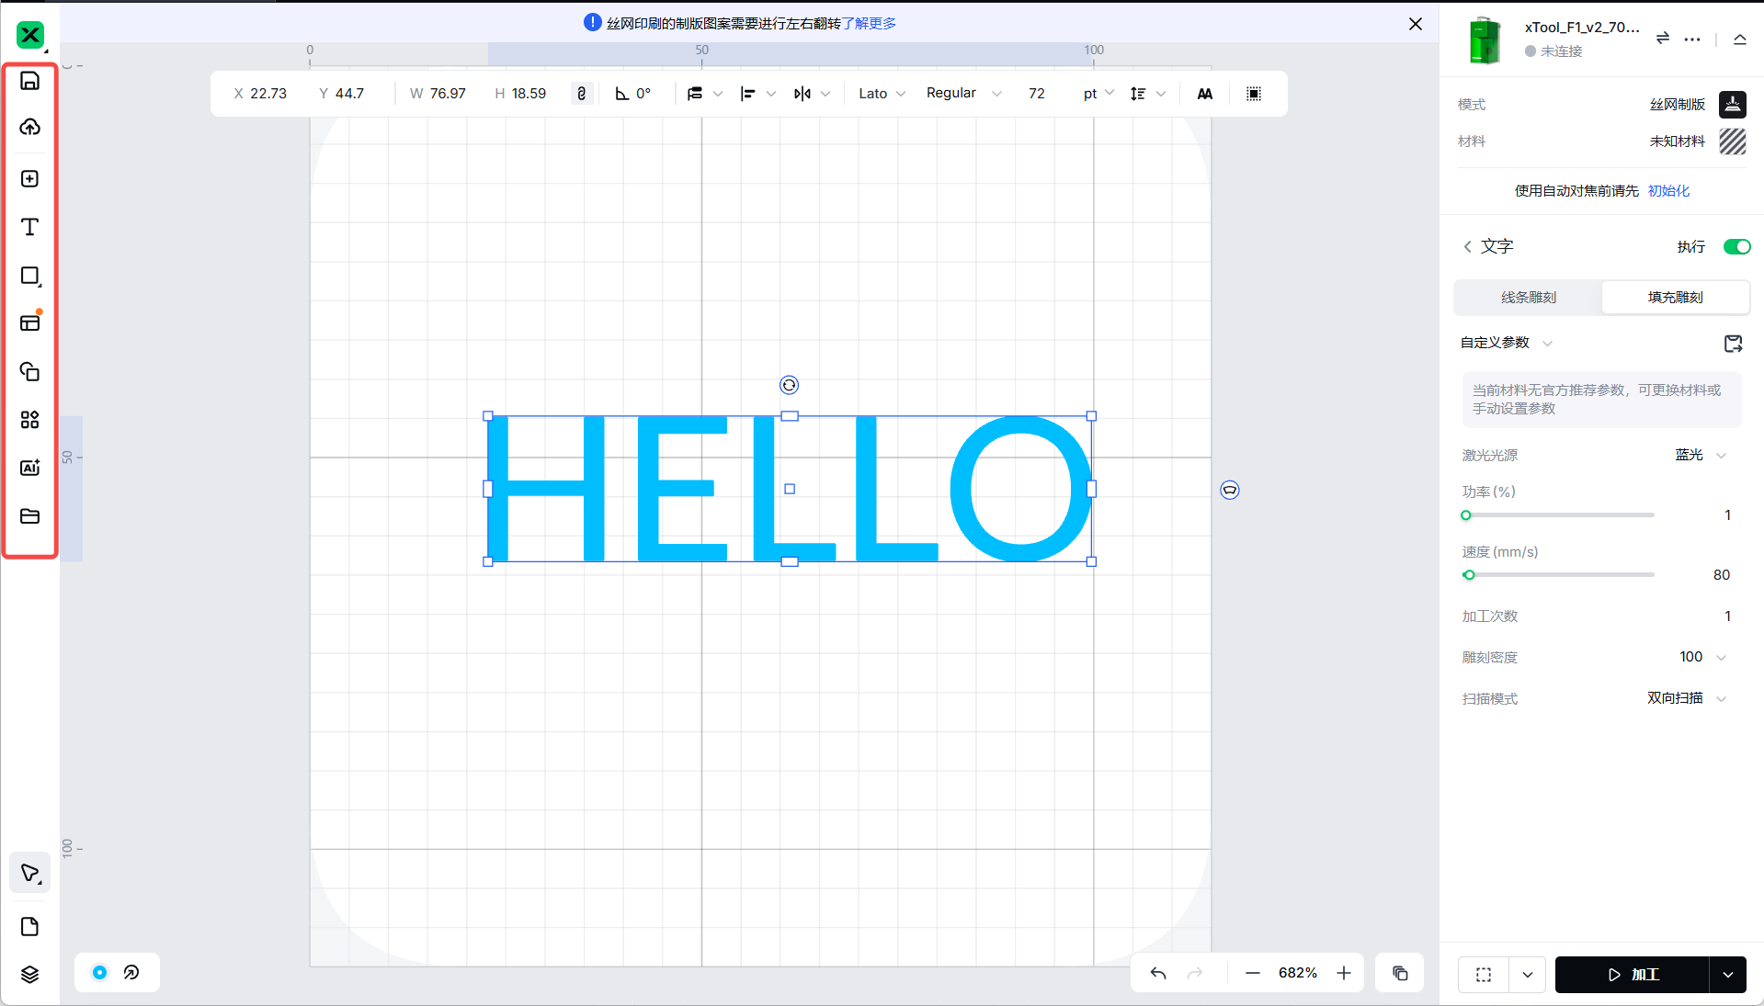1764x1006 pixels.
Task: Open the 扫描模式 dropdown
Action: pyautogui.click(x=1687, y=698)
